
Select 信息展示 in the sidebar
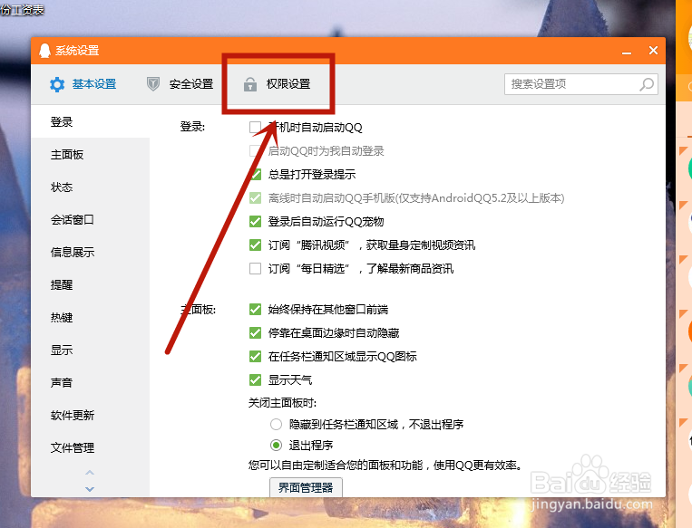[91, 252]
